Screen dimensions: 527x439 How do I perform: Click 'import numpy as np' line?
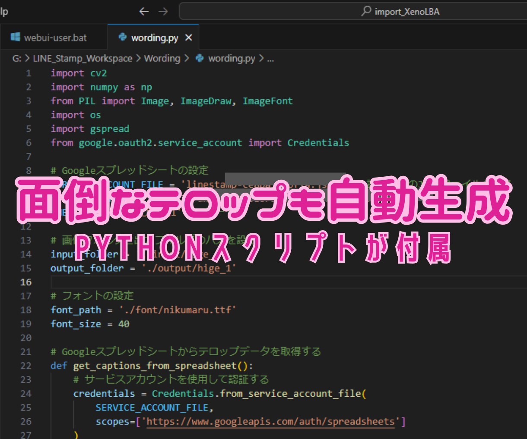pos(101,87)
